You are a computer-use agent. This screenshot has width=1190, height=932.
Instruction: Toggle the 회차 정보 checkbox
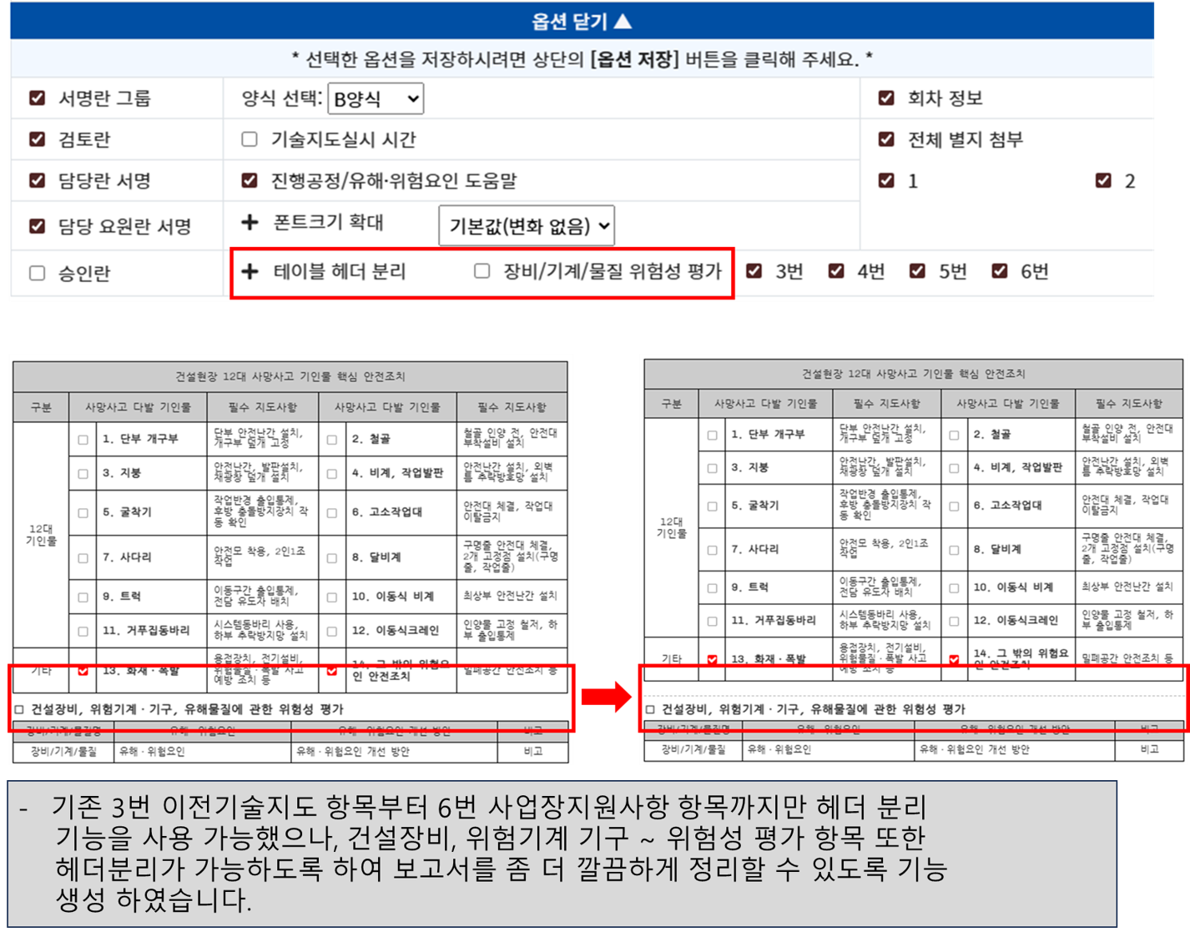(886, 98)
